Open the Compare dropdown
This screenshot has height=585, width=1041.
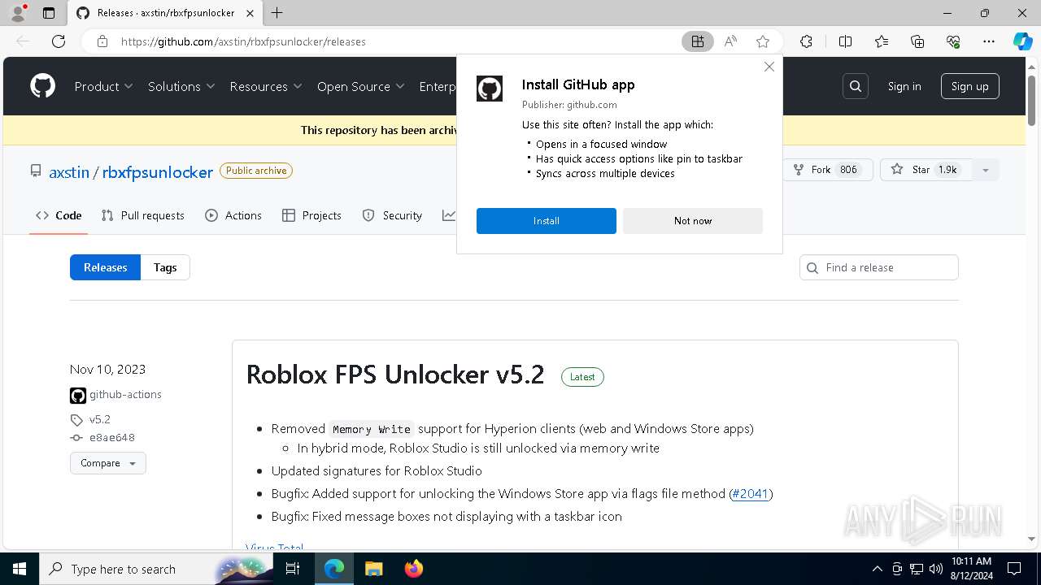107,463
